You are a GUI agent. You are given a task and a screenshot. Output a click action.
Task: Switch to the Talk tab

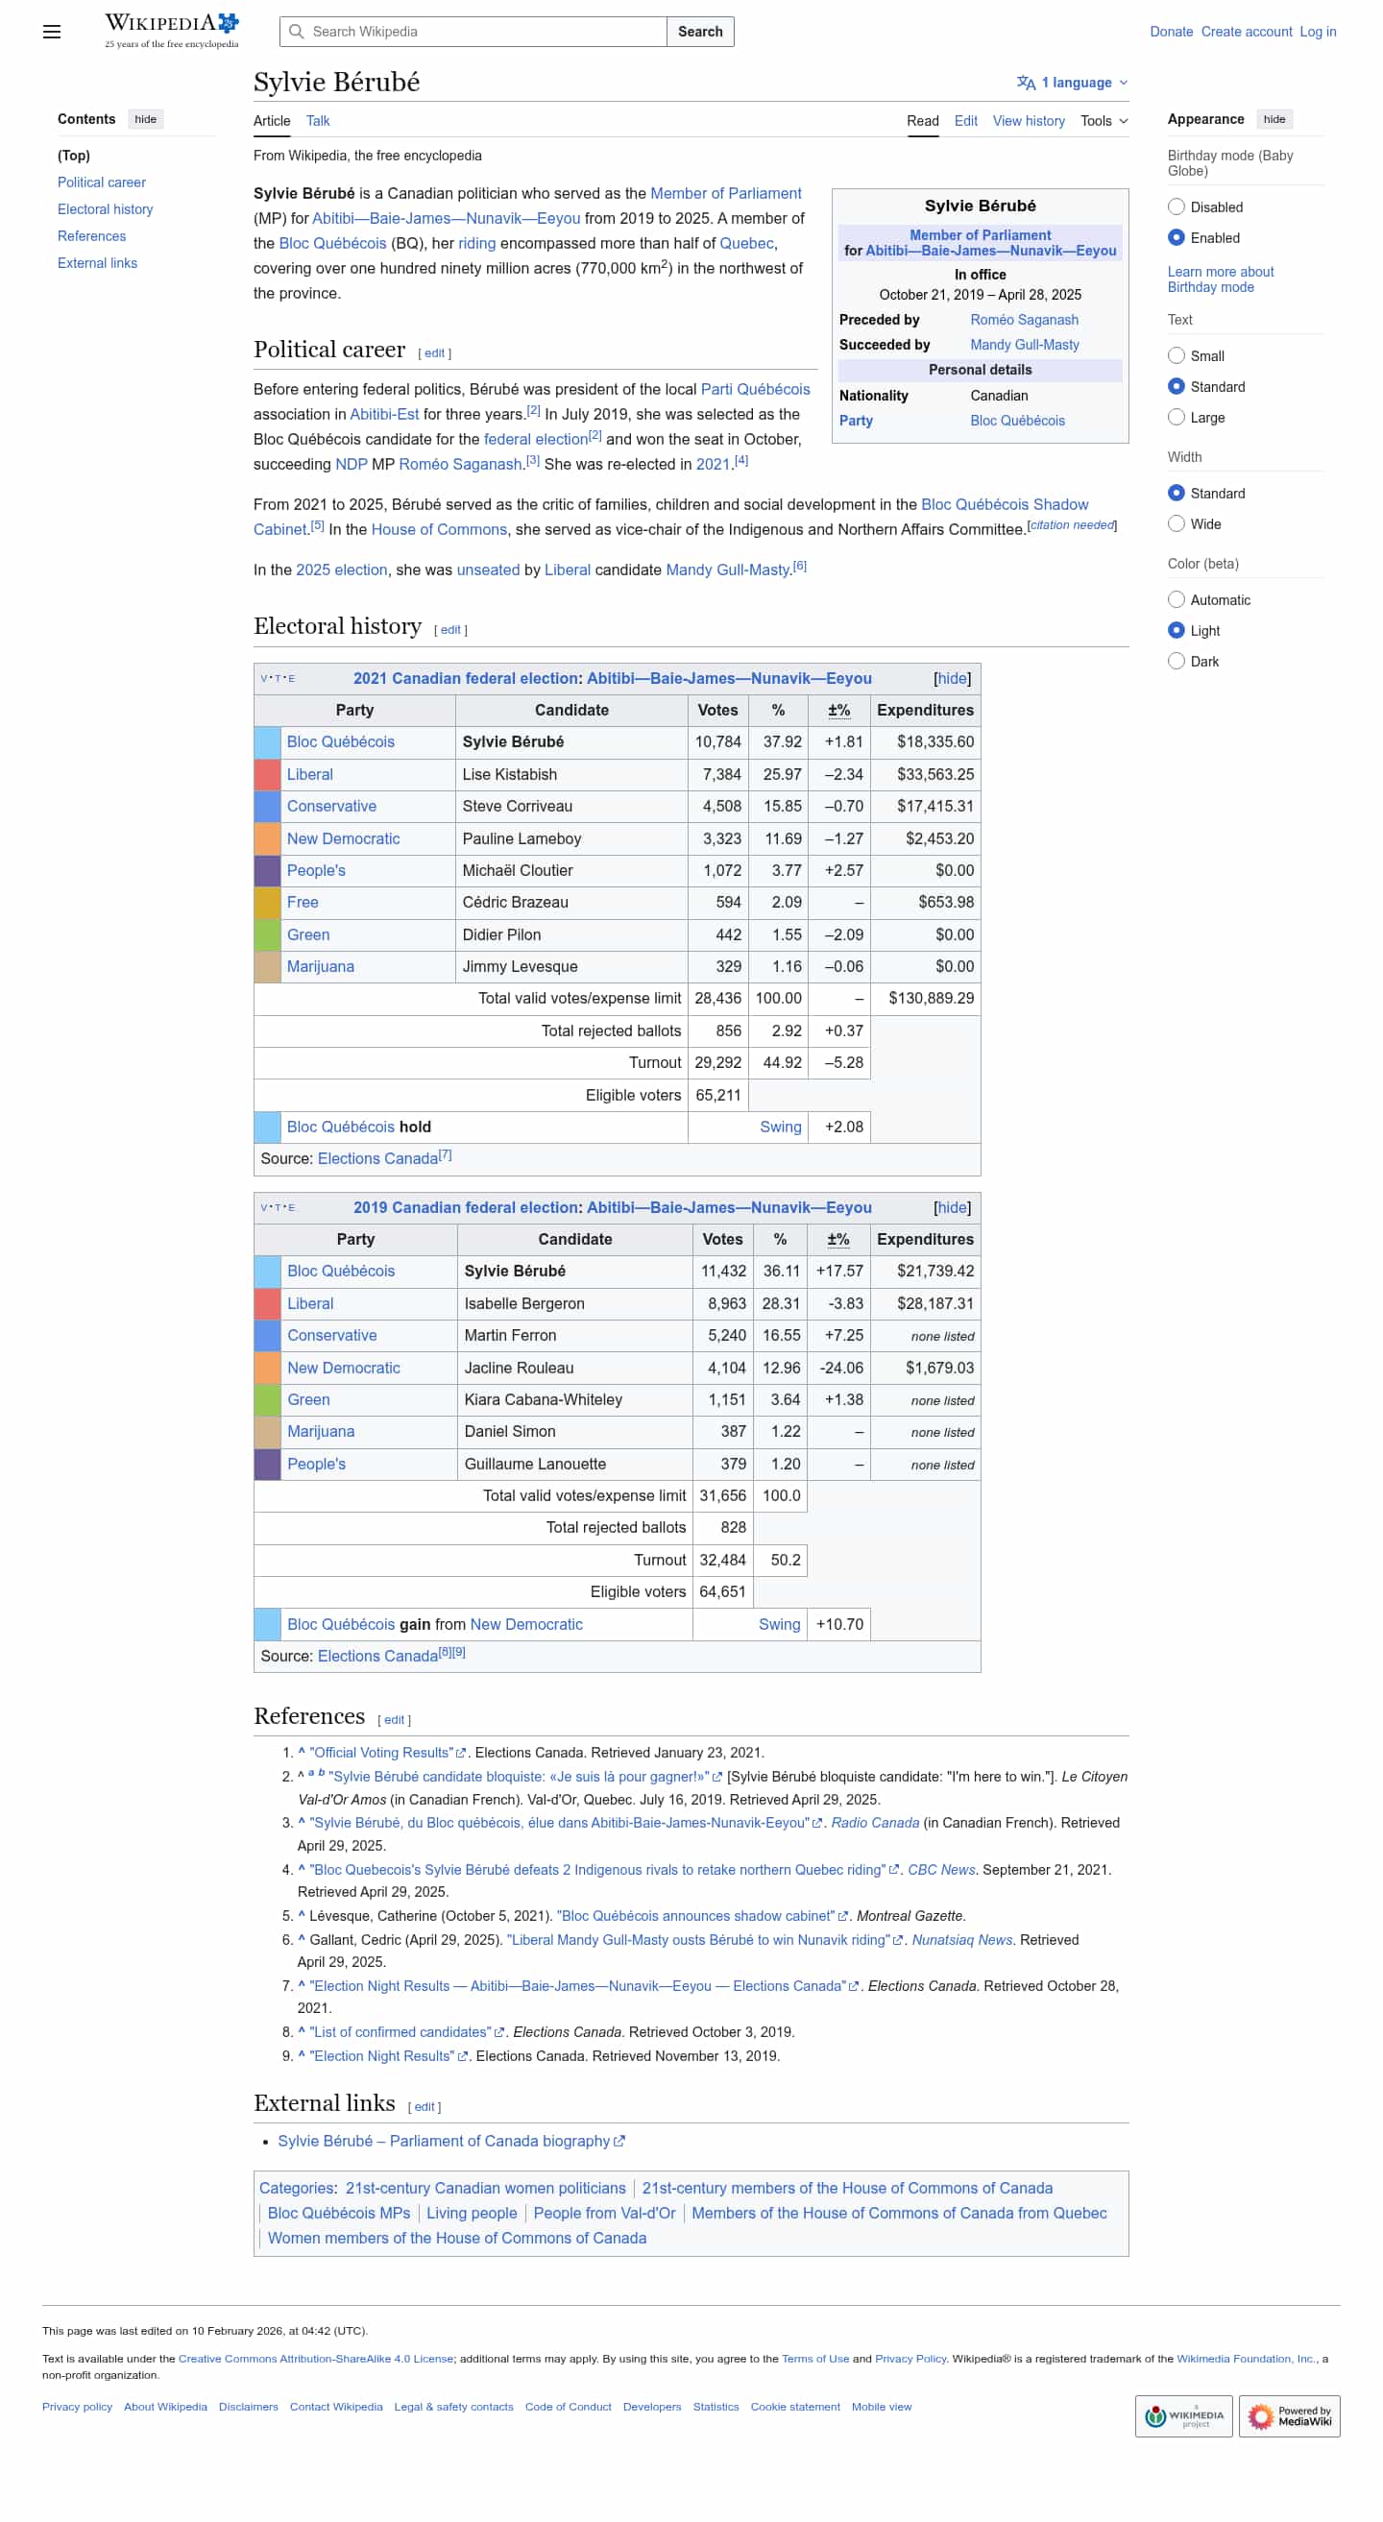pyautogui.click(x=317, y=120)
